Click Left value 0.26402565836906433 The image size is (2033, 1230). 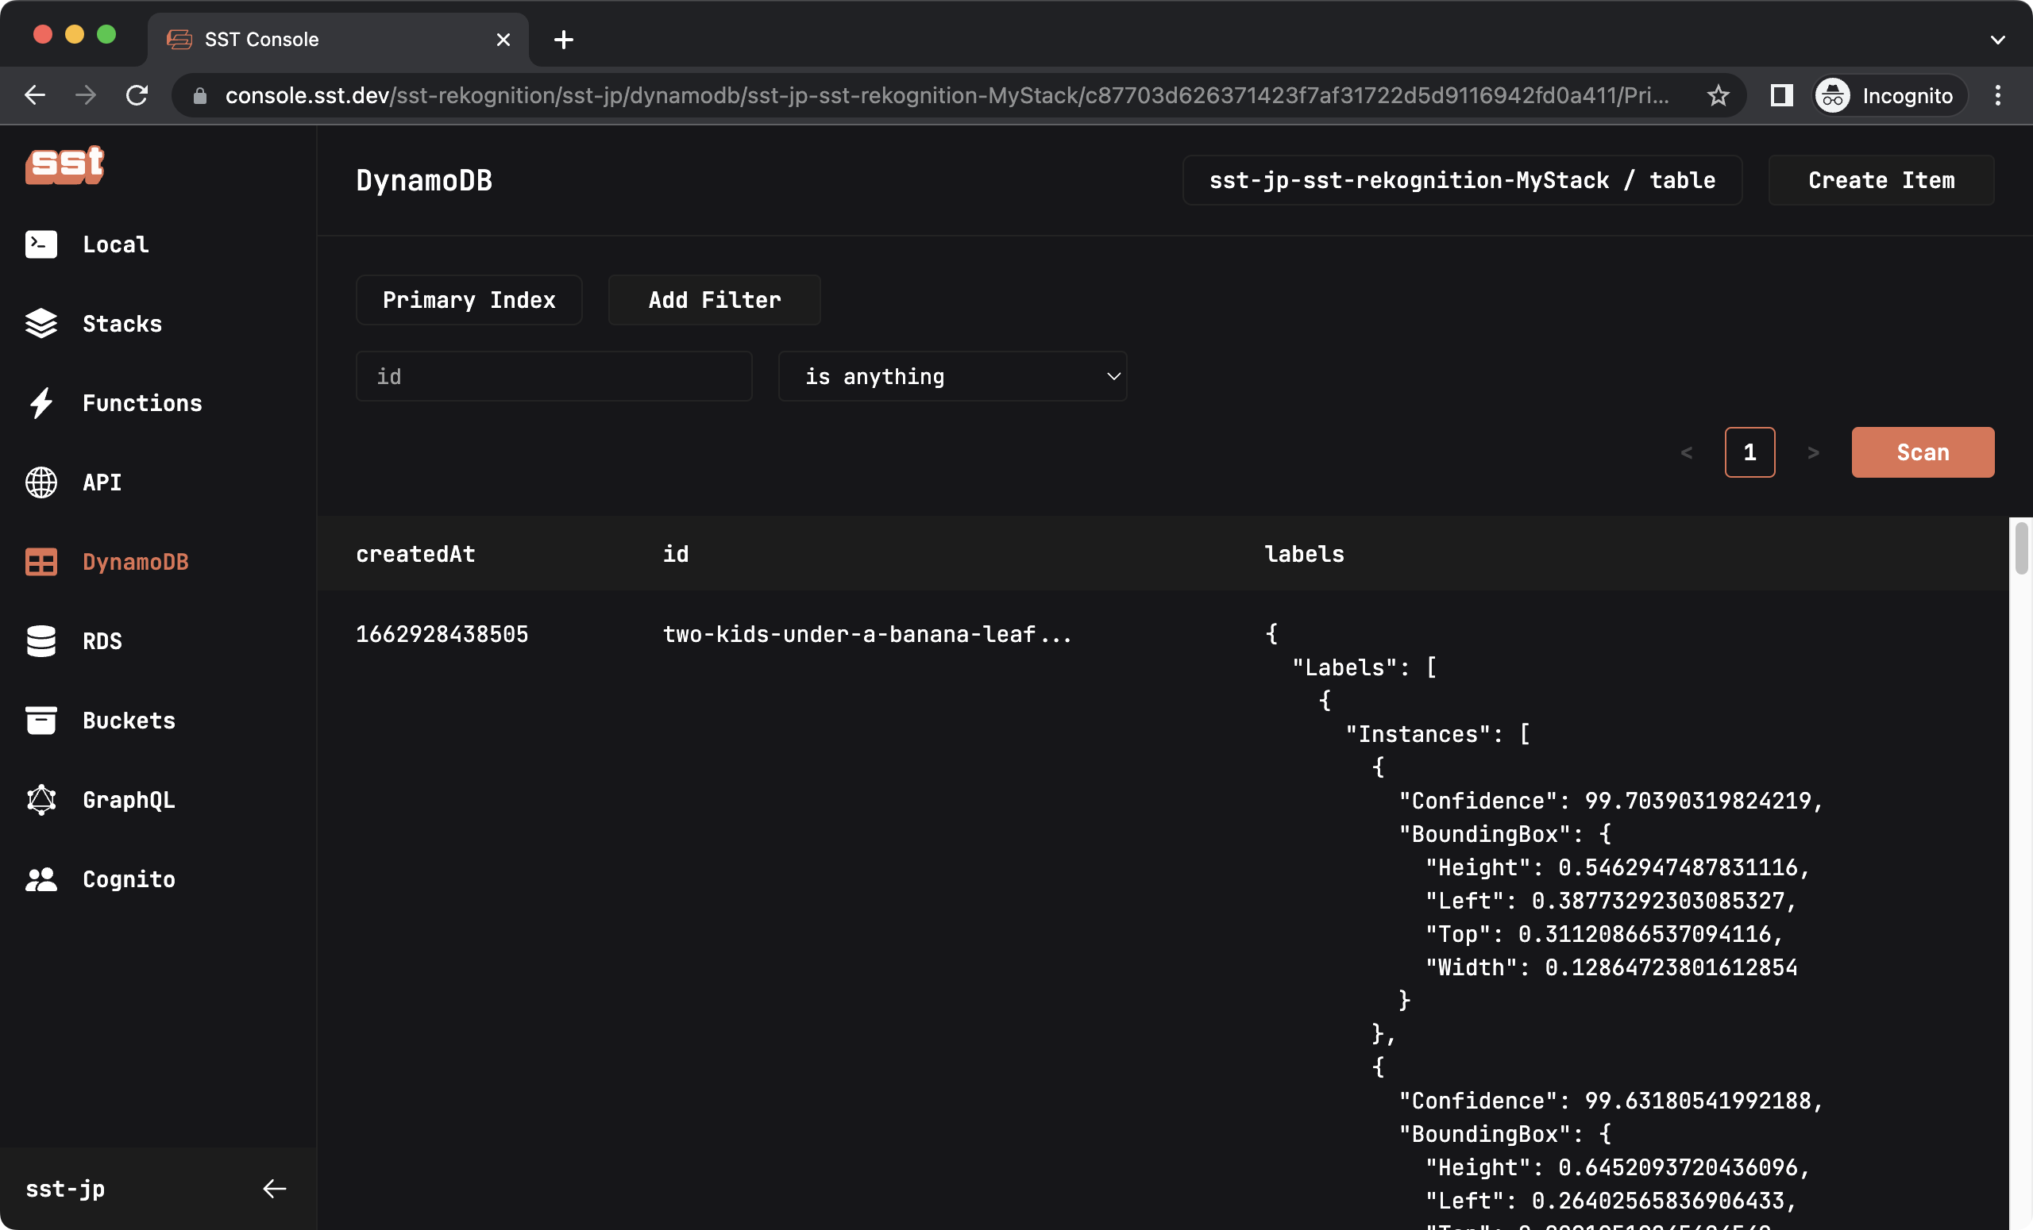pyautogui.click(x=1657, y=1201)
